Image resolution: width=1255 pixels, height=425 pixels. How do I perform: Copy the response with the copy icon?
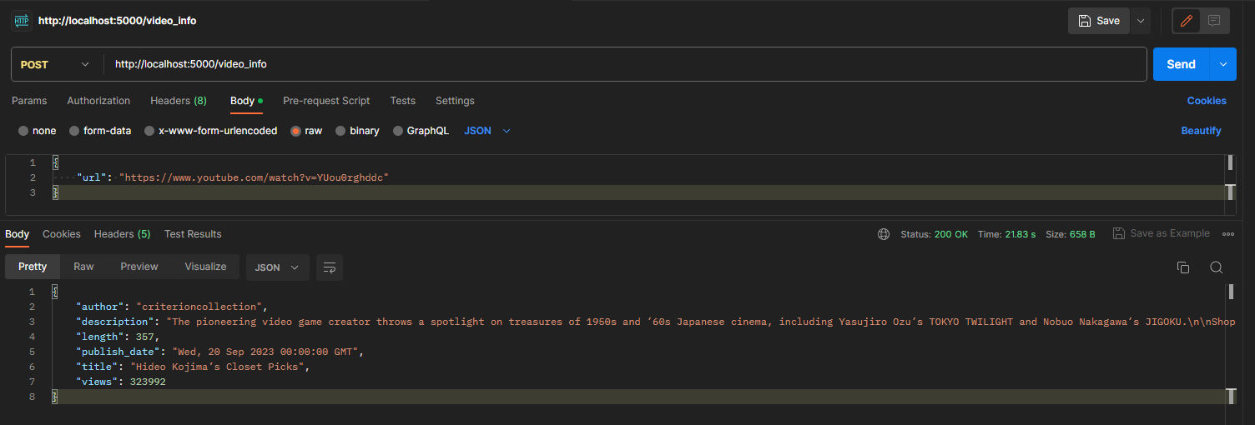tap(1182, 267)
